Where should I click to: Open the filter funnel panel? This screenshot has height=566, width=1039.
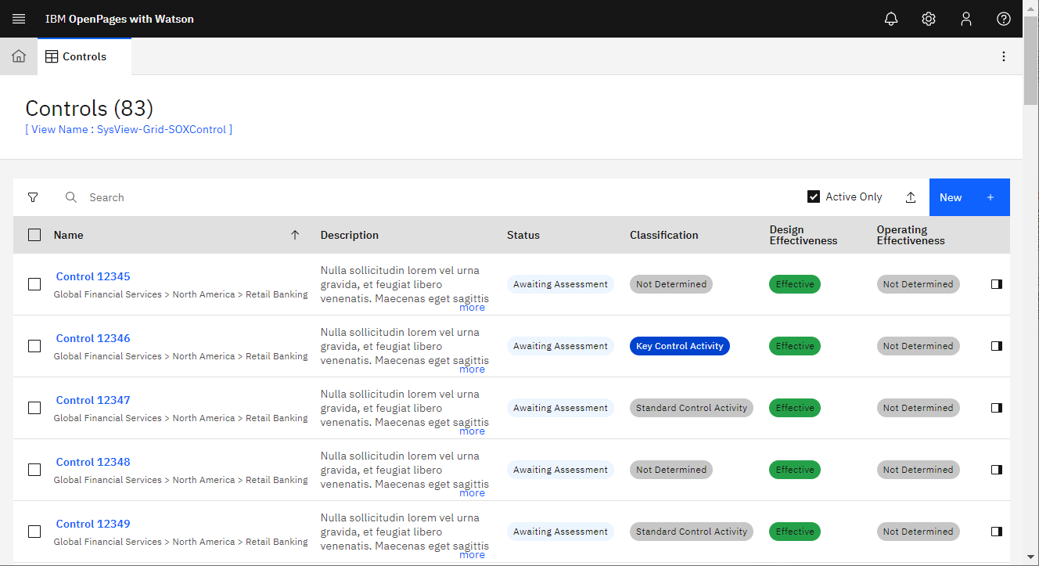33,197
